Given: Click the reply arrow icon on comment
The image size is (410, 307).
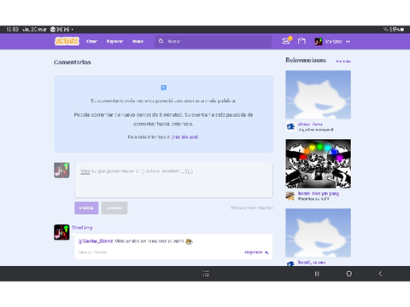Looking at the screenshot, I should tap(266, 252).
